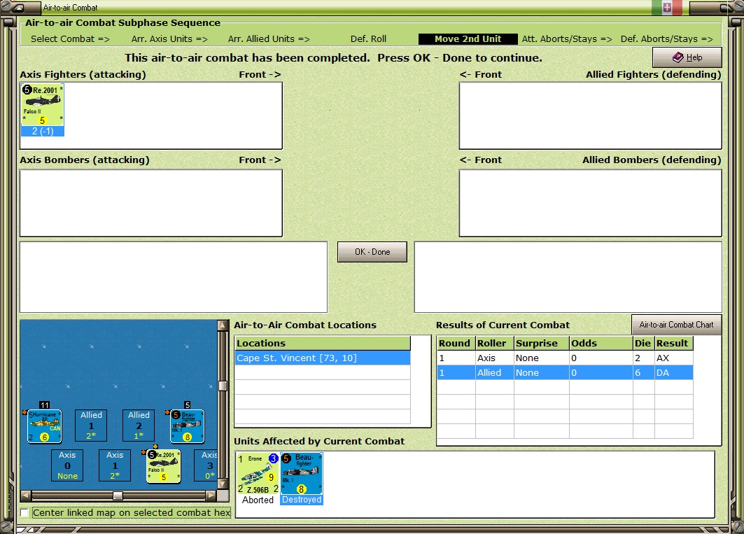Click map scrollbar up arrow
This screenshot has height=534, width=744.
(222, 325)
